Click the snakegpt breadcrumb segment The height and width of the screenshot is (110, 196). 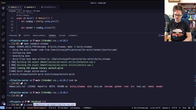pyautogui.click(x=12, y=11)
